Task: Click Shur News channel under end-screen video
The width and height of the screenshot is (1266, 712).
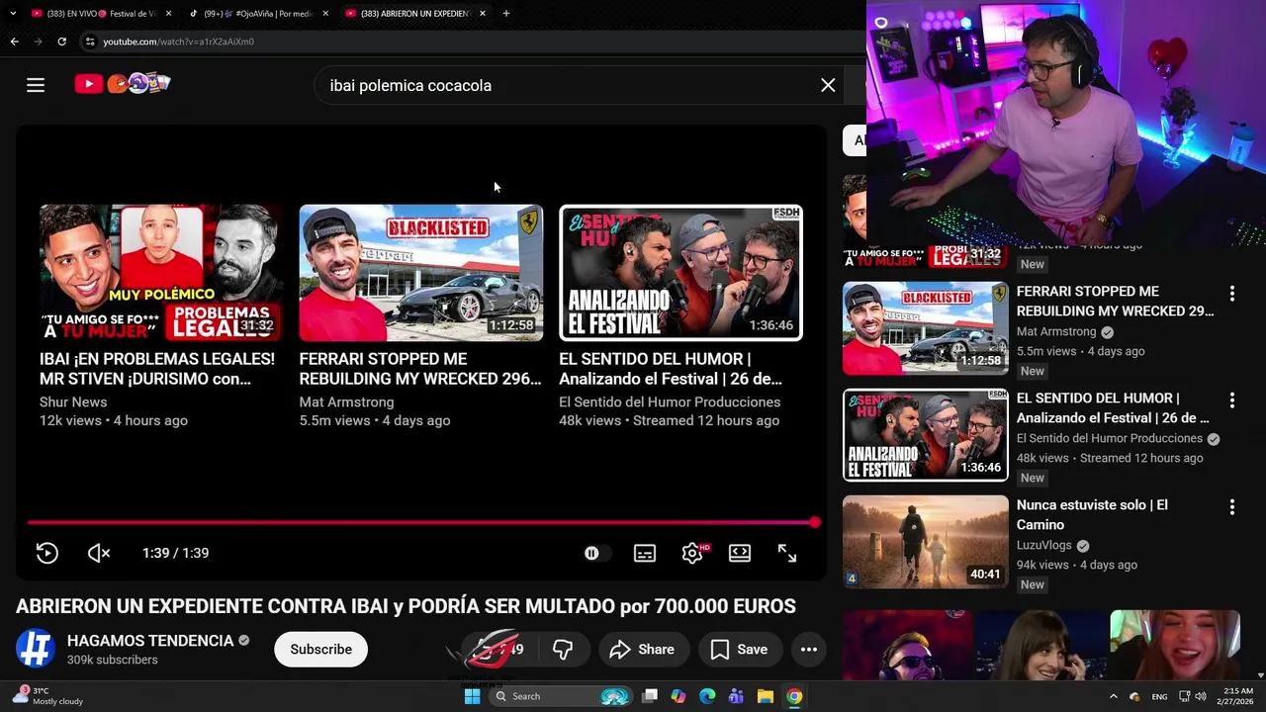Action: pos(73,402)
